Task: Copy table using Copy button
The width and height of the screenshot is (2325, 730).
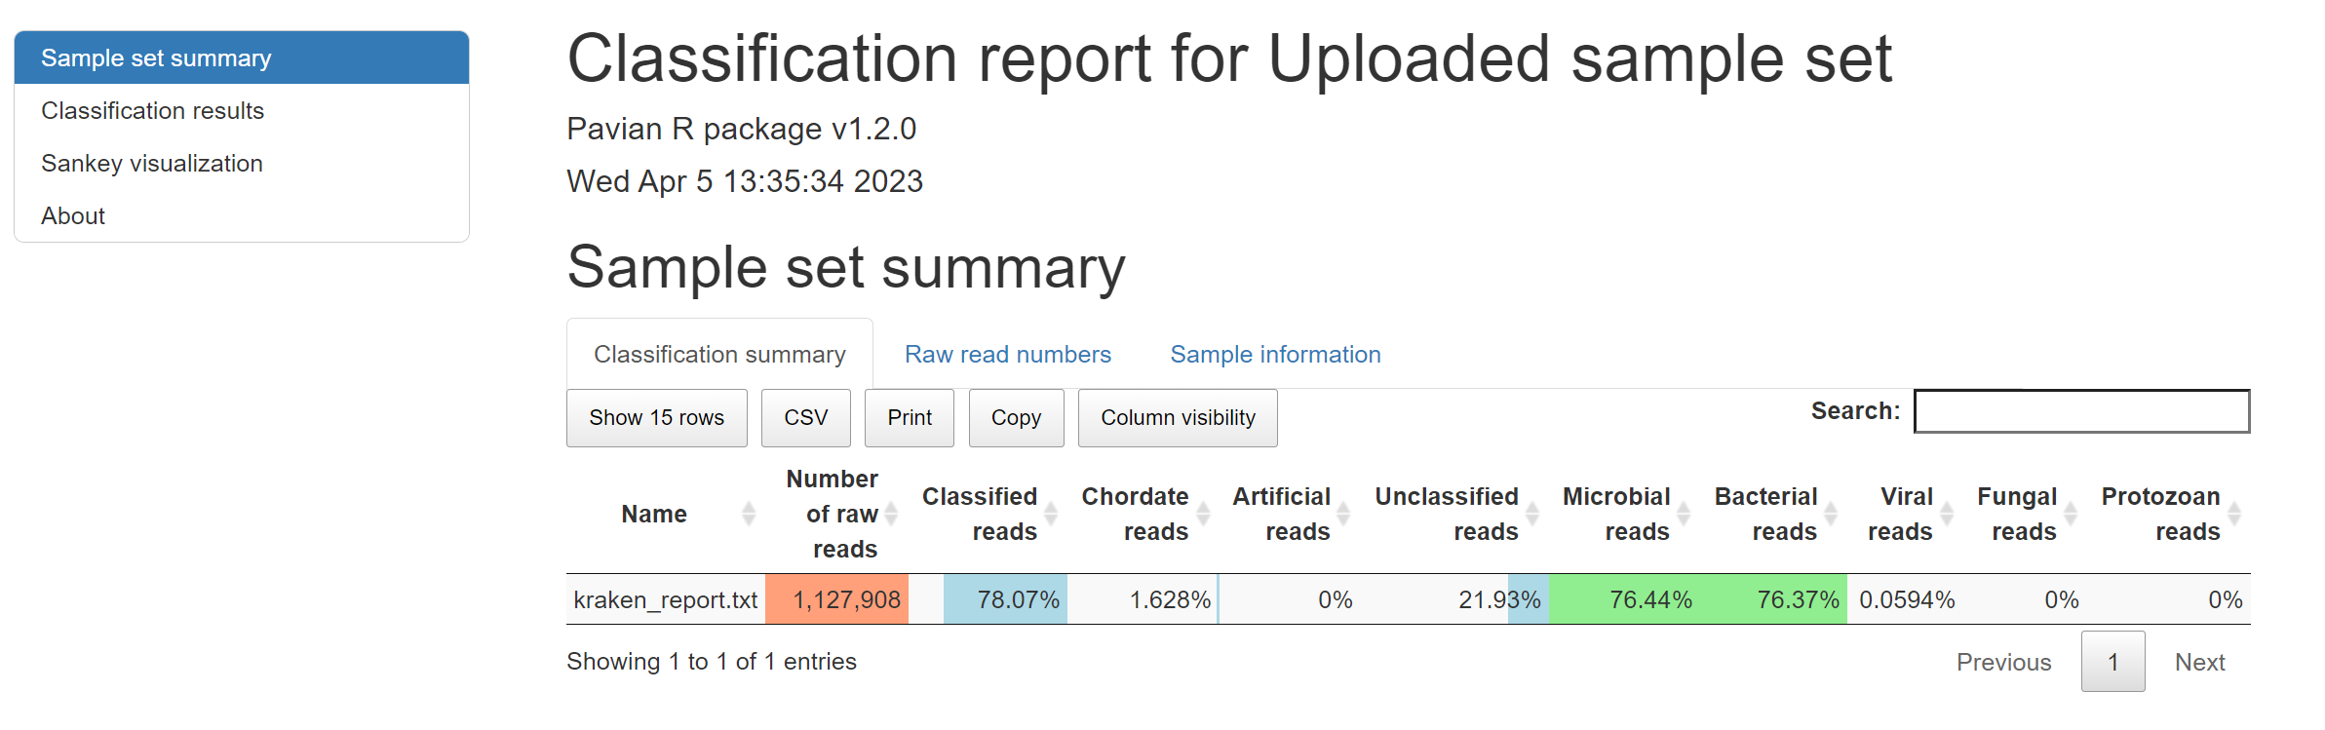Action: point(1016,418)
